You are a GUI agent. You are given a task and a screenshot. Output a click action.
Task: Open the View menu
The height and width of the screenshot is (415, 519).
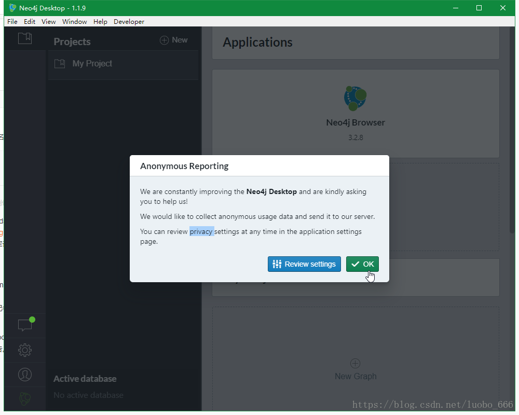pyautogui.click(x=48, y=21)
